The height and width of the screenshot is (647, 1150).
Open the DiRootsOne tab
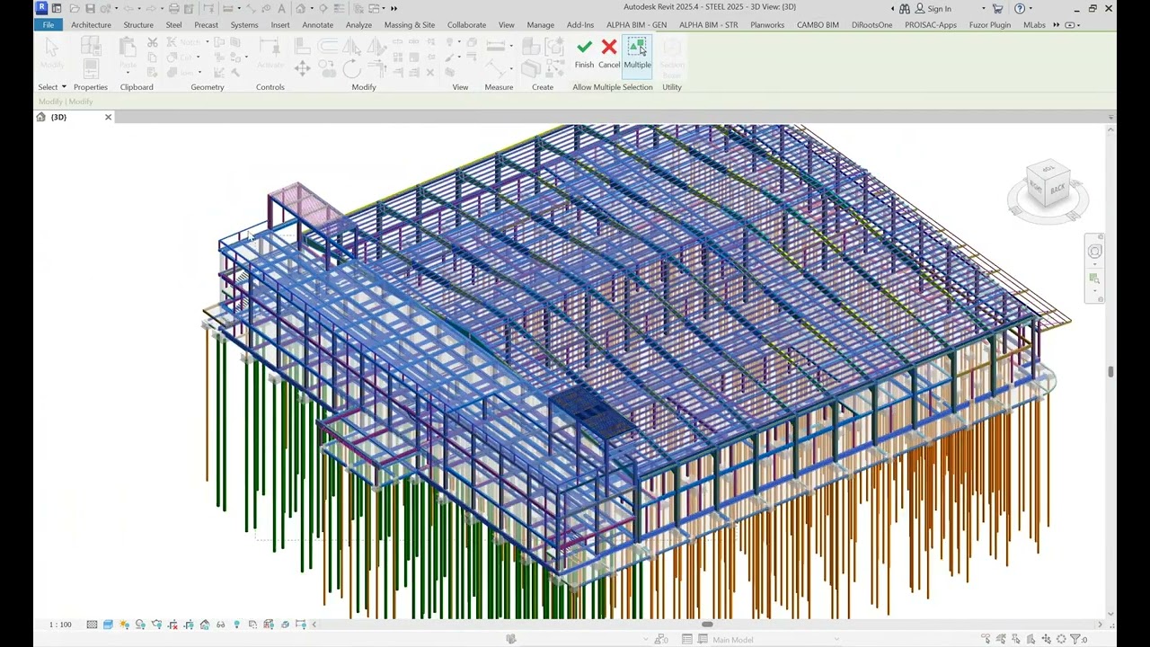point(871,25)
